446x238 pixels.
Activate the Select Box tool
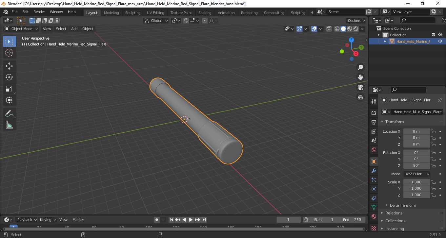click(9, 42)
